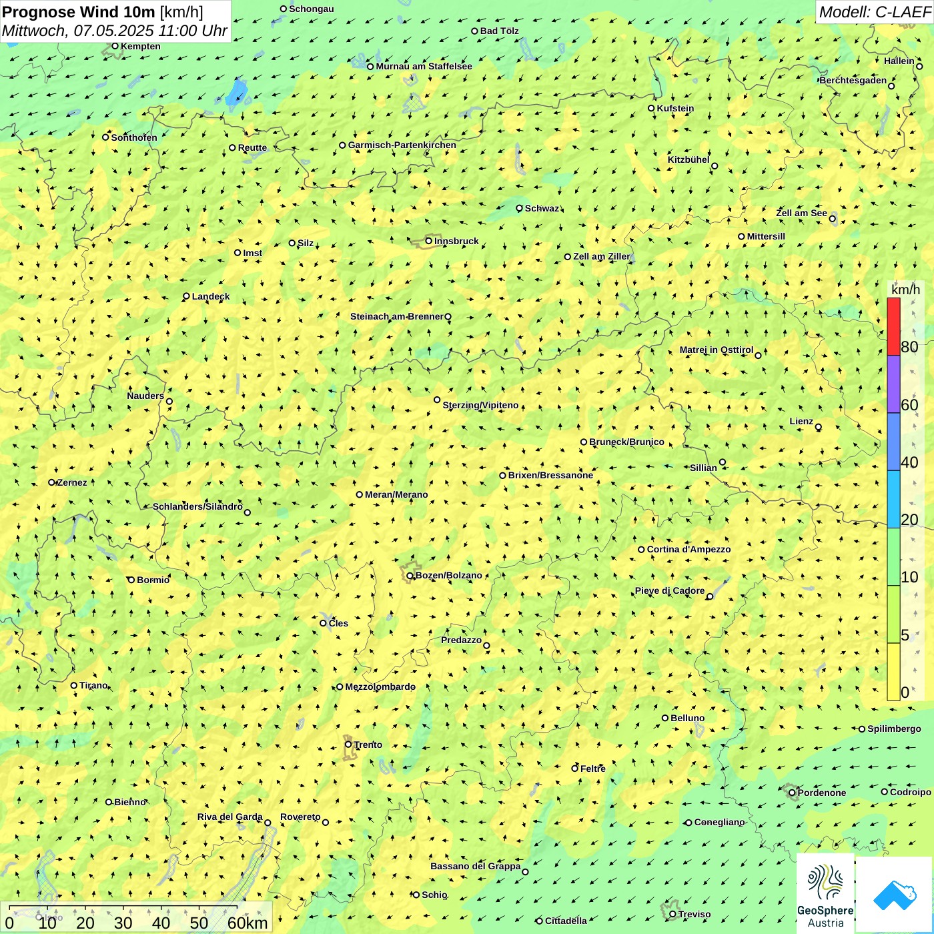Select the "Zernez" city label

(72, 482)
